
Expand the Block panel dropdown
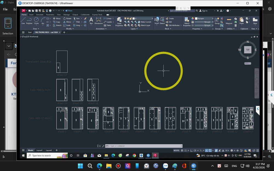(x=168, y=29)
